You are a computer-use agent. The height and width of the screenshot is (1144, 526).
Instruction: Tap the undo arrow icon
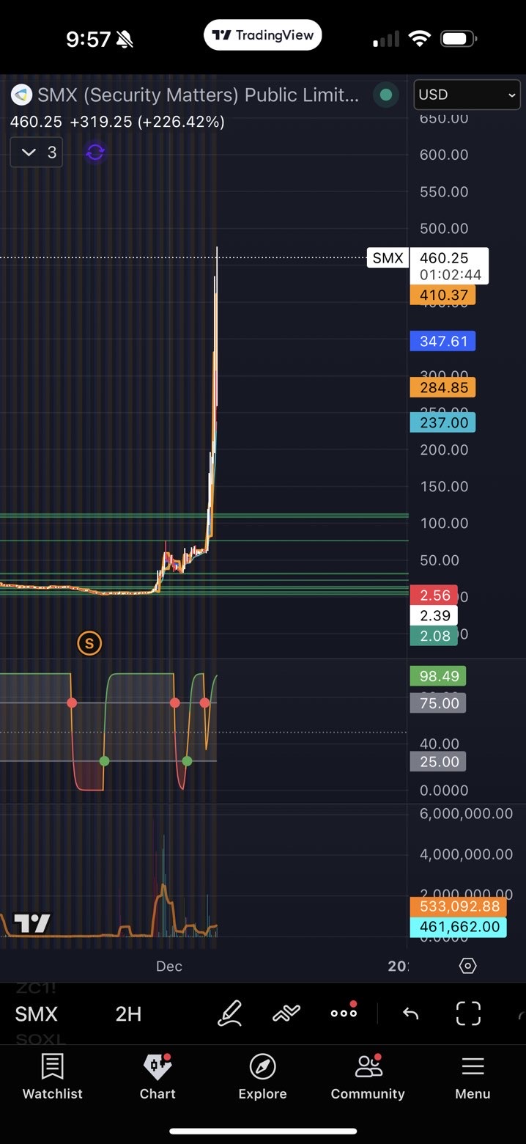410,1013
